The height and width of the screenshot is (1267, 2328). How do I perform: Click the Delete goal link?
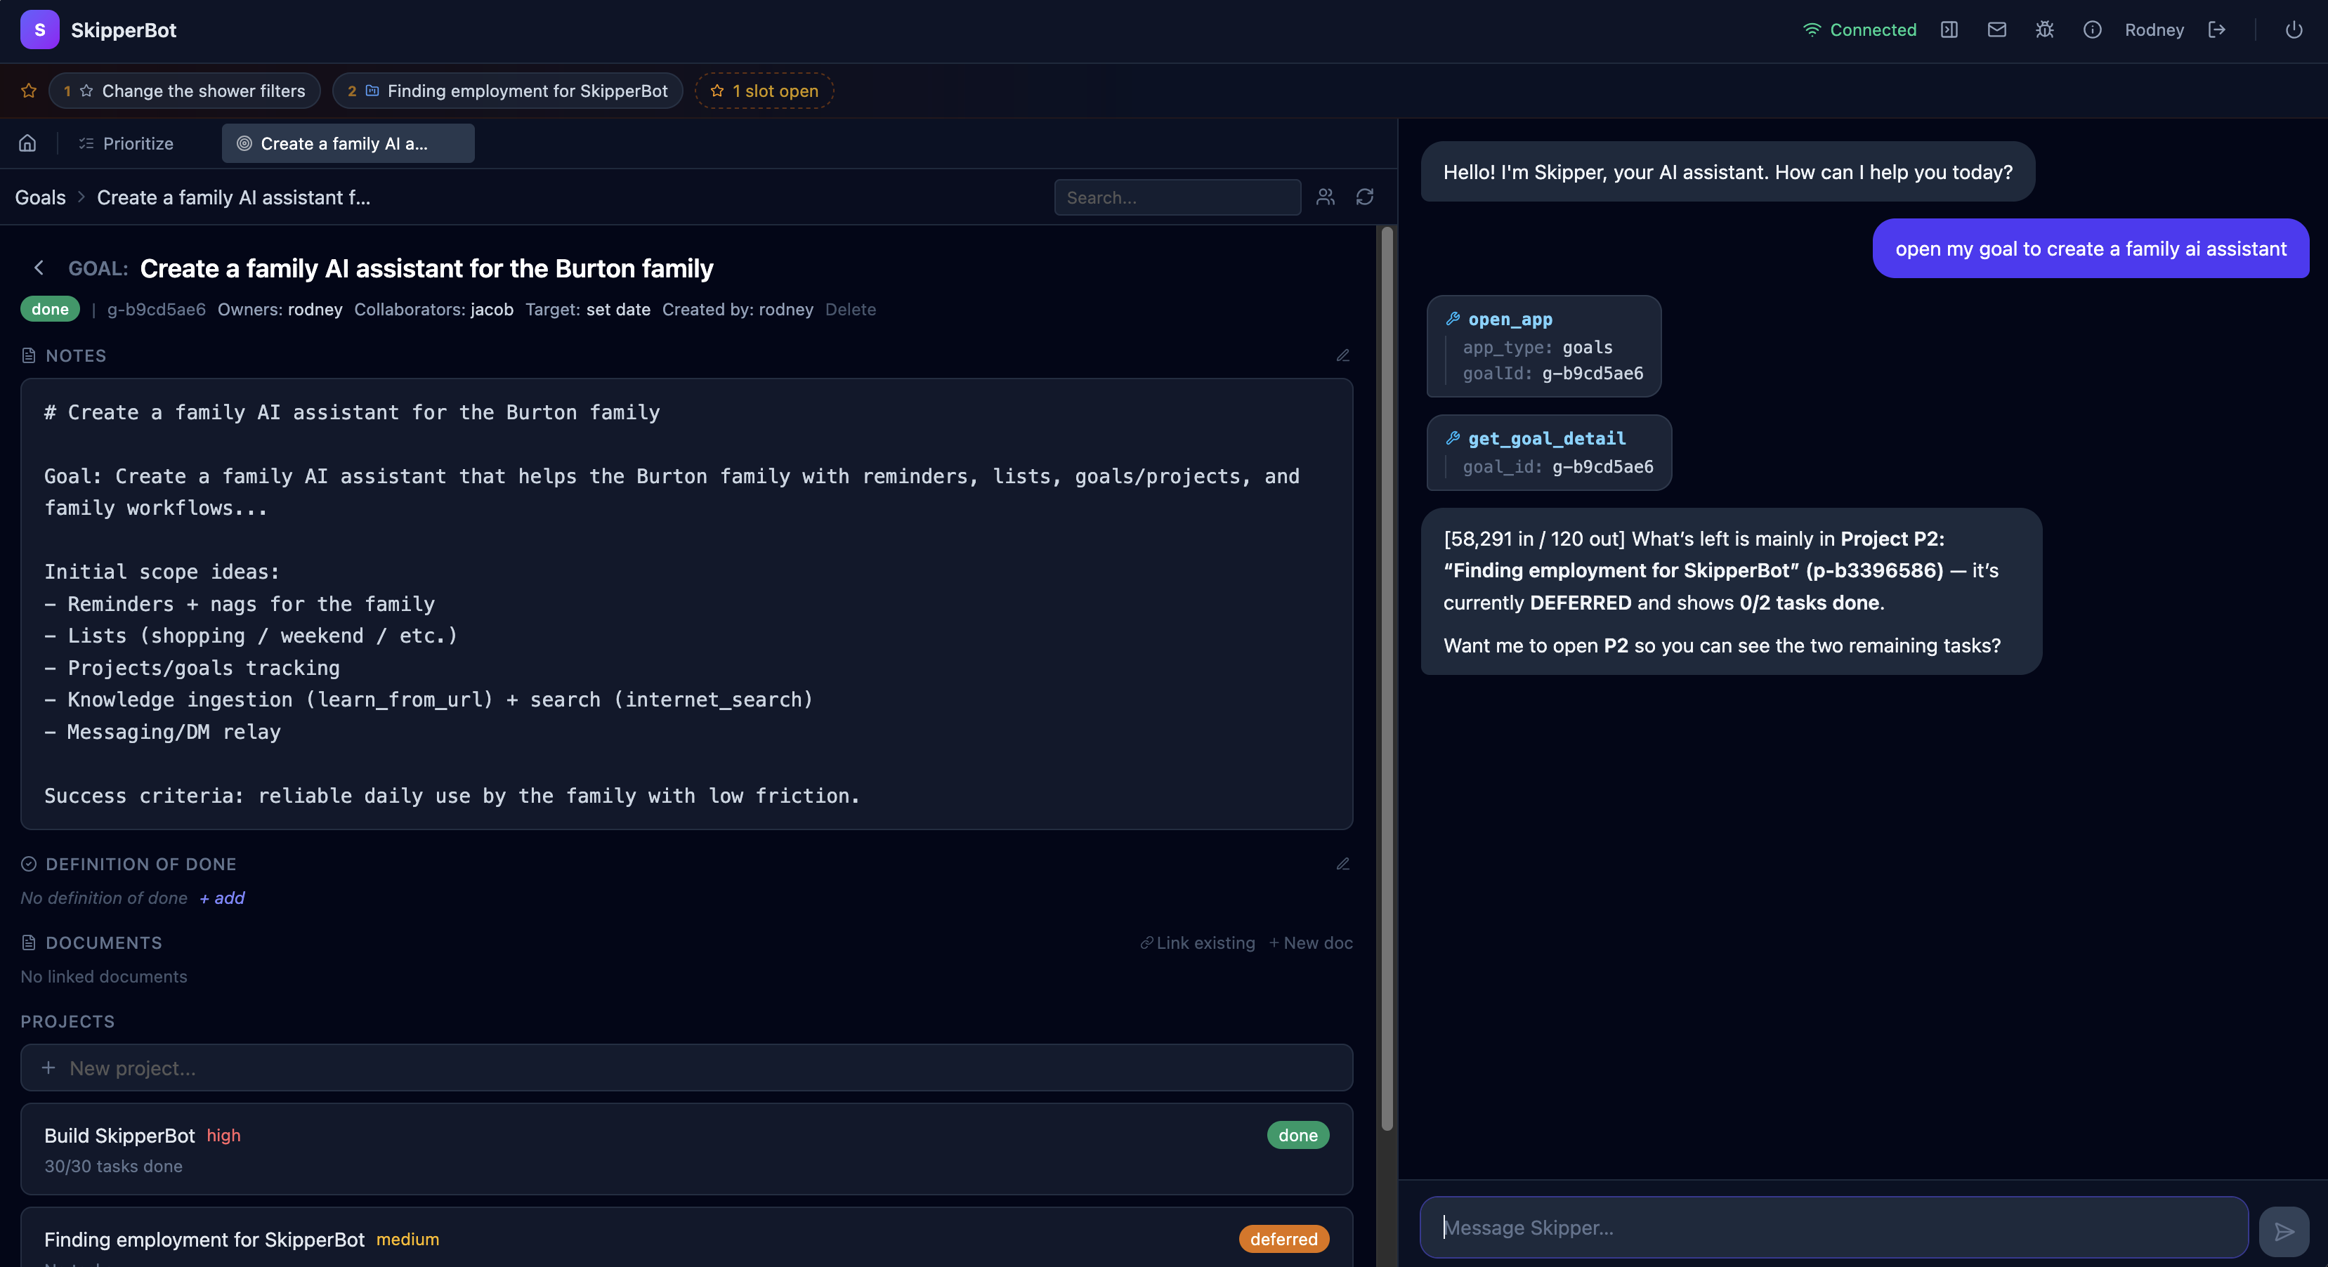851,309
